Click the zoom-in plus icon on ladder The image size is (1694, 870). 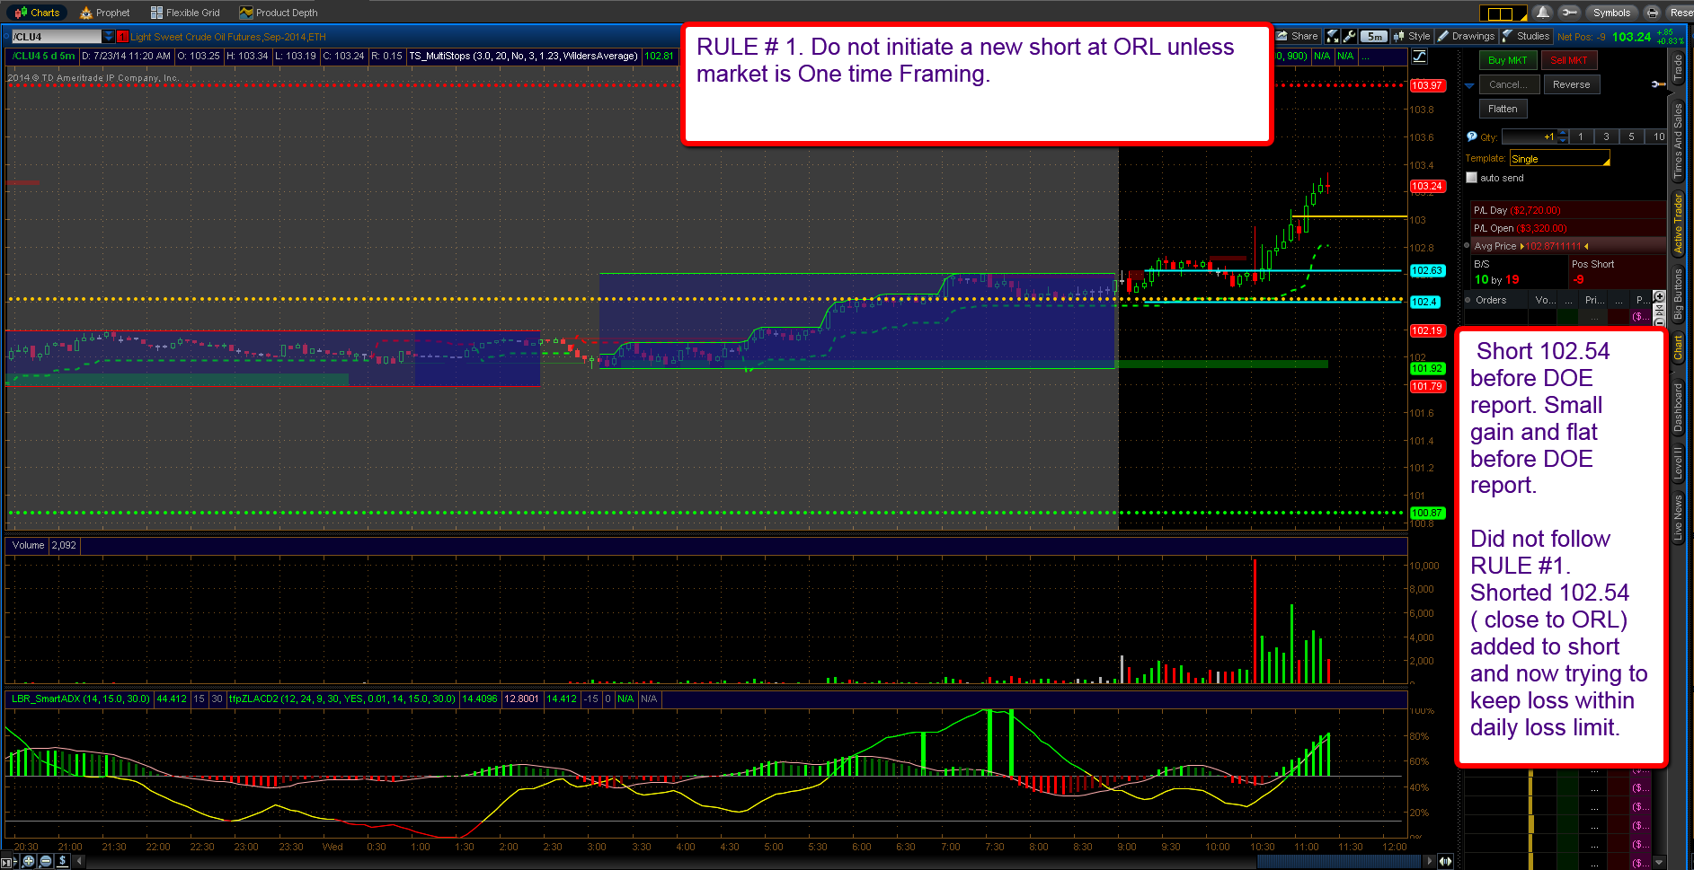tap(1659, 295)
